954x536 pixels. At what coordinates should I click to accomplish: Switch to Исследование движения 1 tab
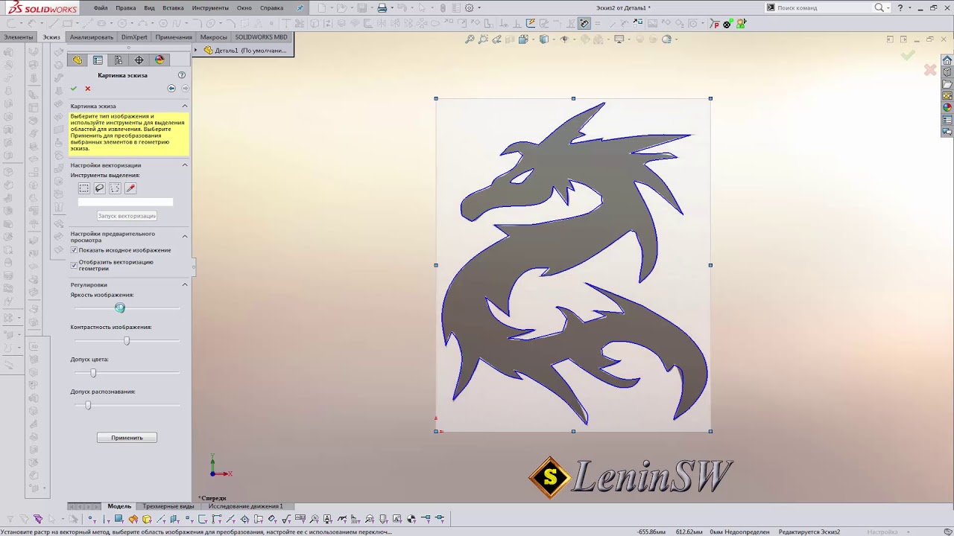click(246, 506)
